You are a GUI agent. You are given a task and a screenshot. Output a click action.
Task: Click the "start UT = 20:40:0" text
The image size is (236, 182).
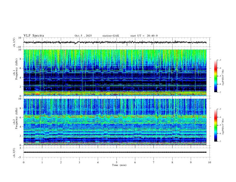[x=144, y=36]
